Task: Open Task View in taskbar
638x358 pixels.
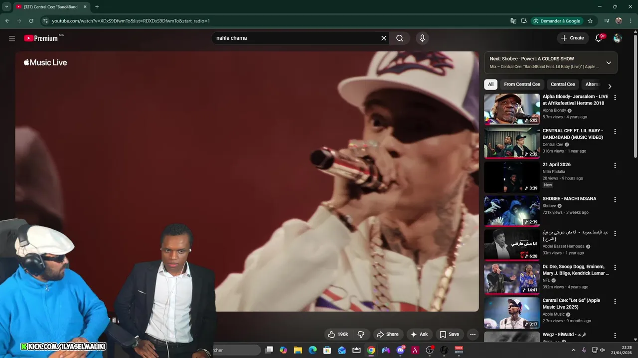Action: coord(269,350)
